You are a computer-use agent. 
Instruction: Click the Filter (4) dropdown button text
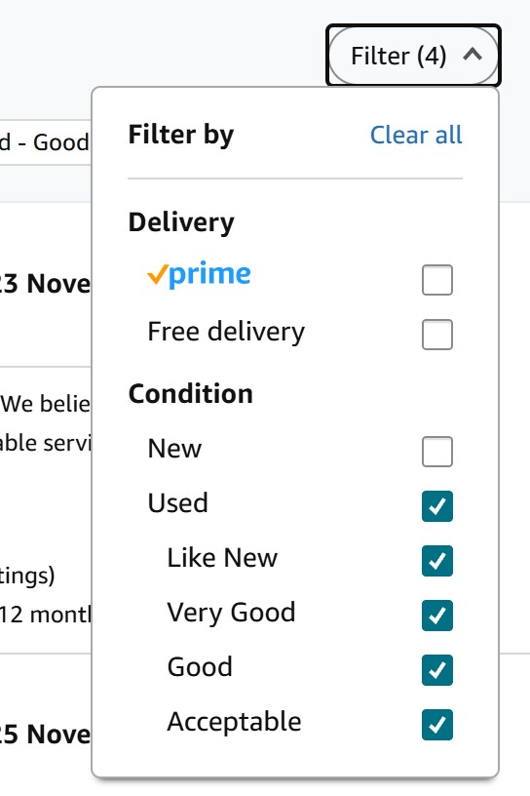pyautogui.click(x=398, y=56)
